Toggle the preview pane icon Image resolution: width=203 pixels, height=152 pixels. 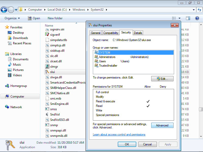(188, 18)
